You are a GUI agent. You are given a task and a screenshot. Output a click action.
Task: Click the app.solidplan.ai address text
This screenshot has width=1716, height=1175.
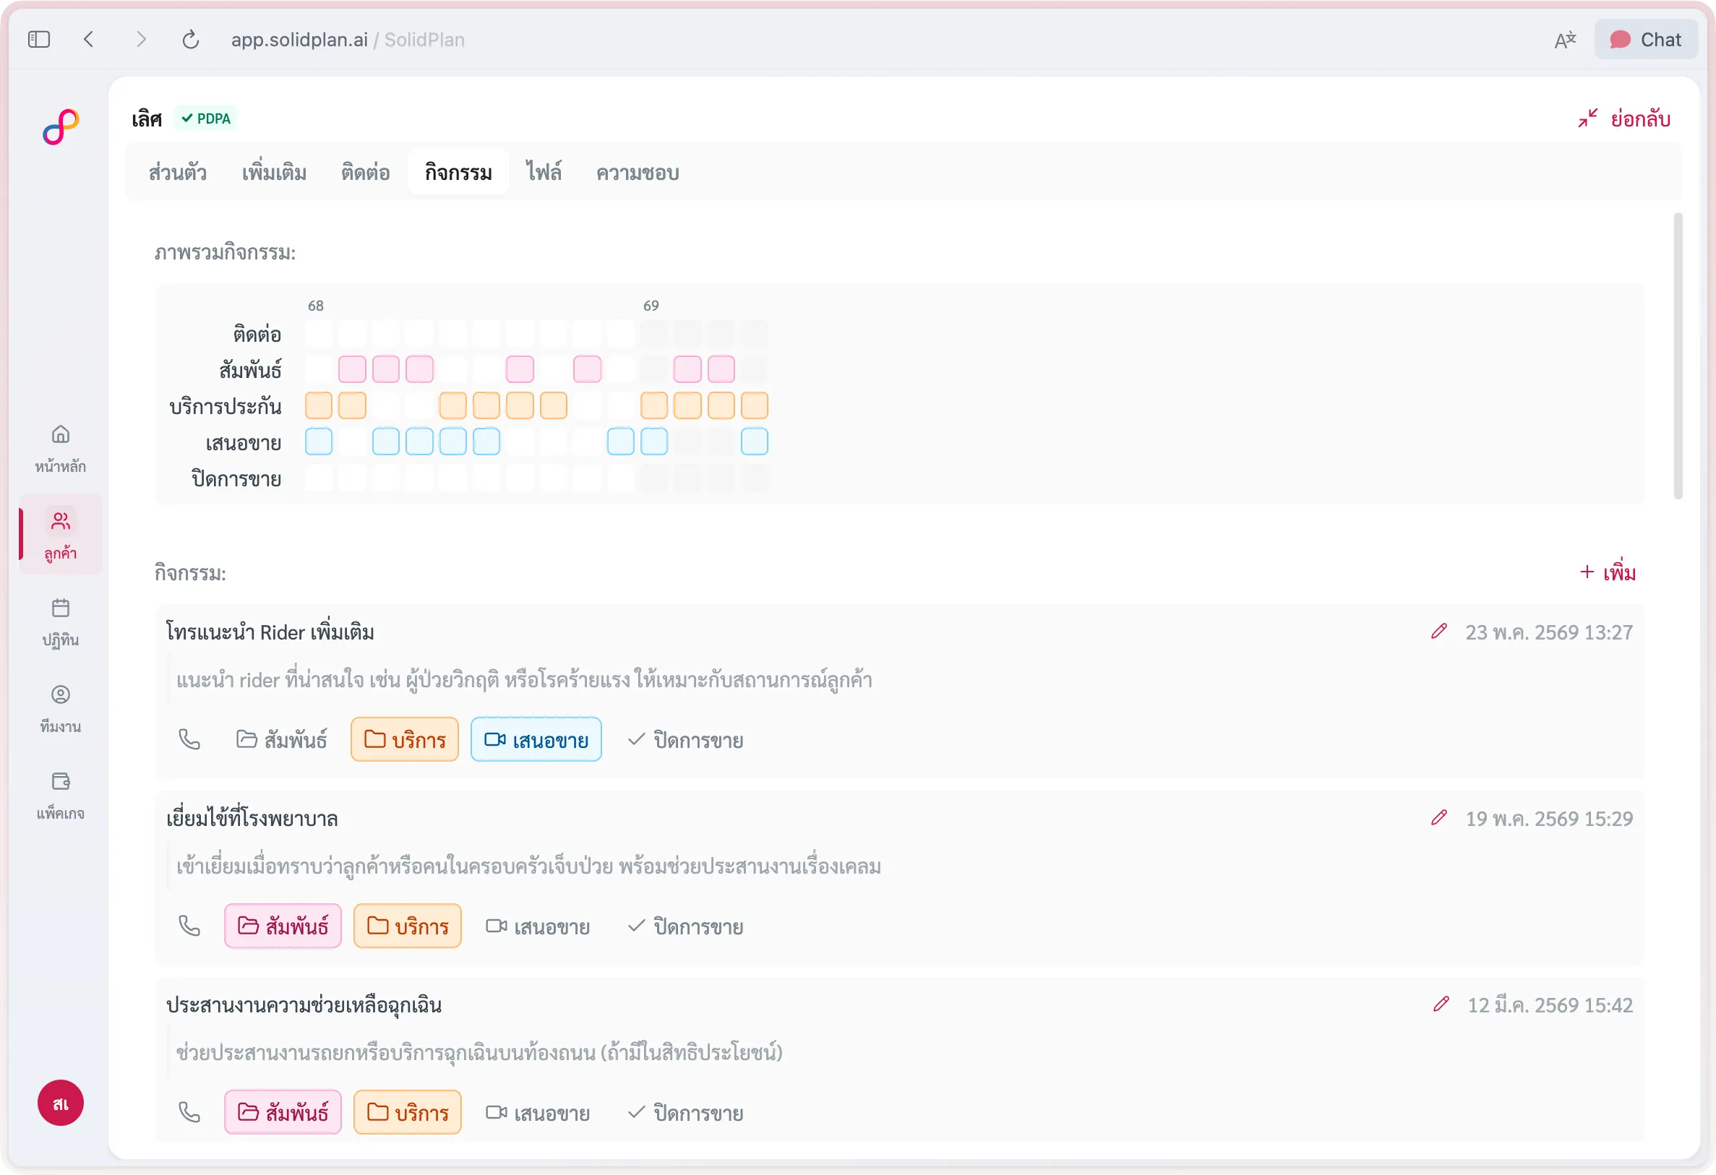coord(299,40)
